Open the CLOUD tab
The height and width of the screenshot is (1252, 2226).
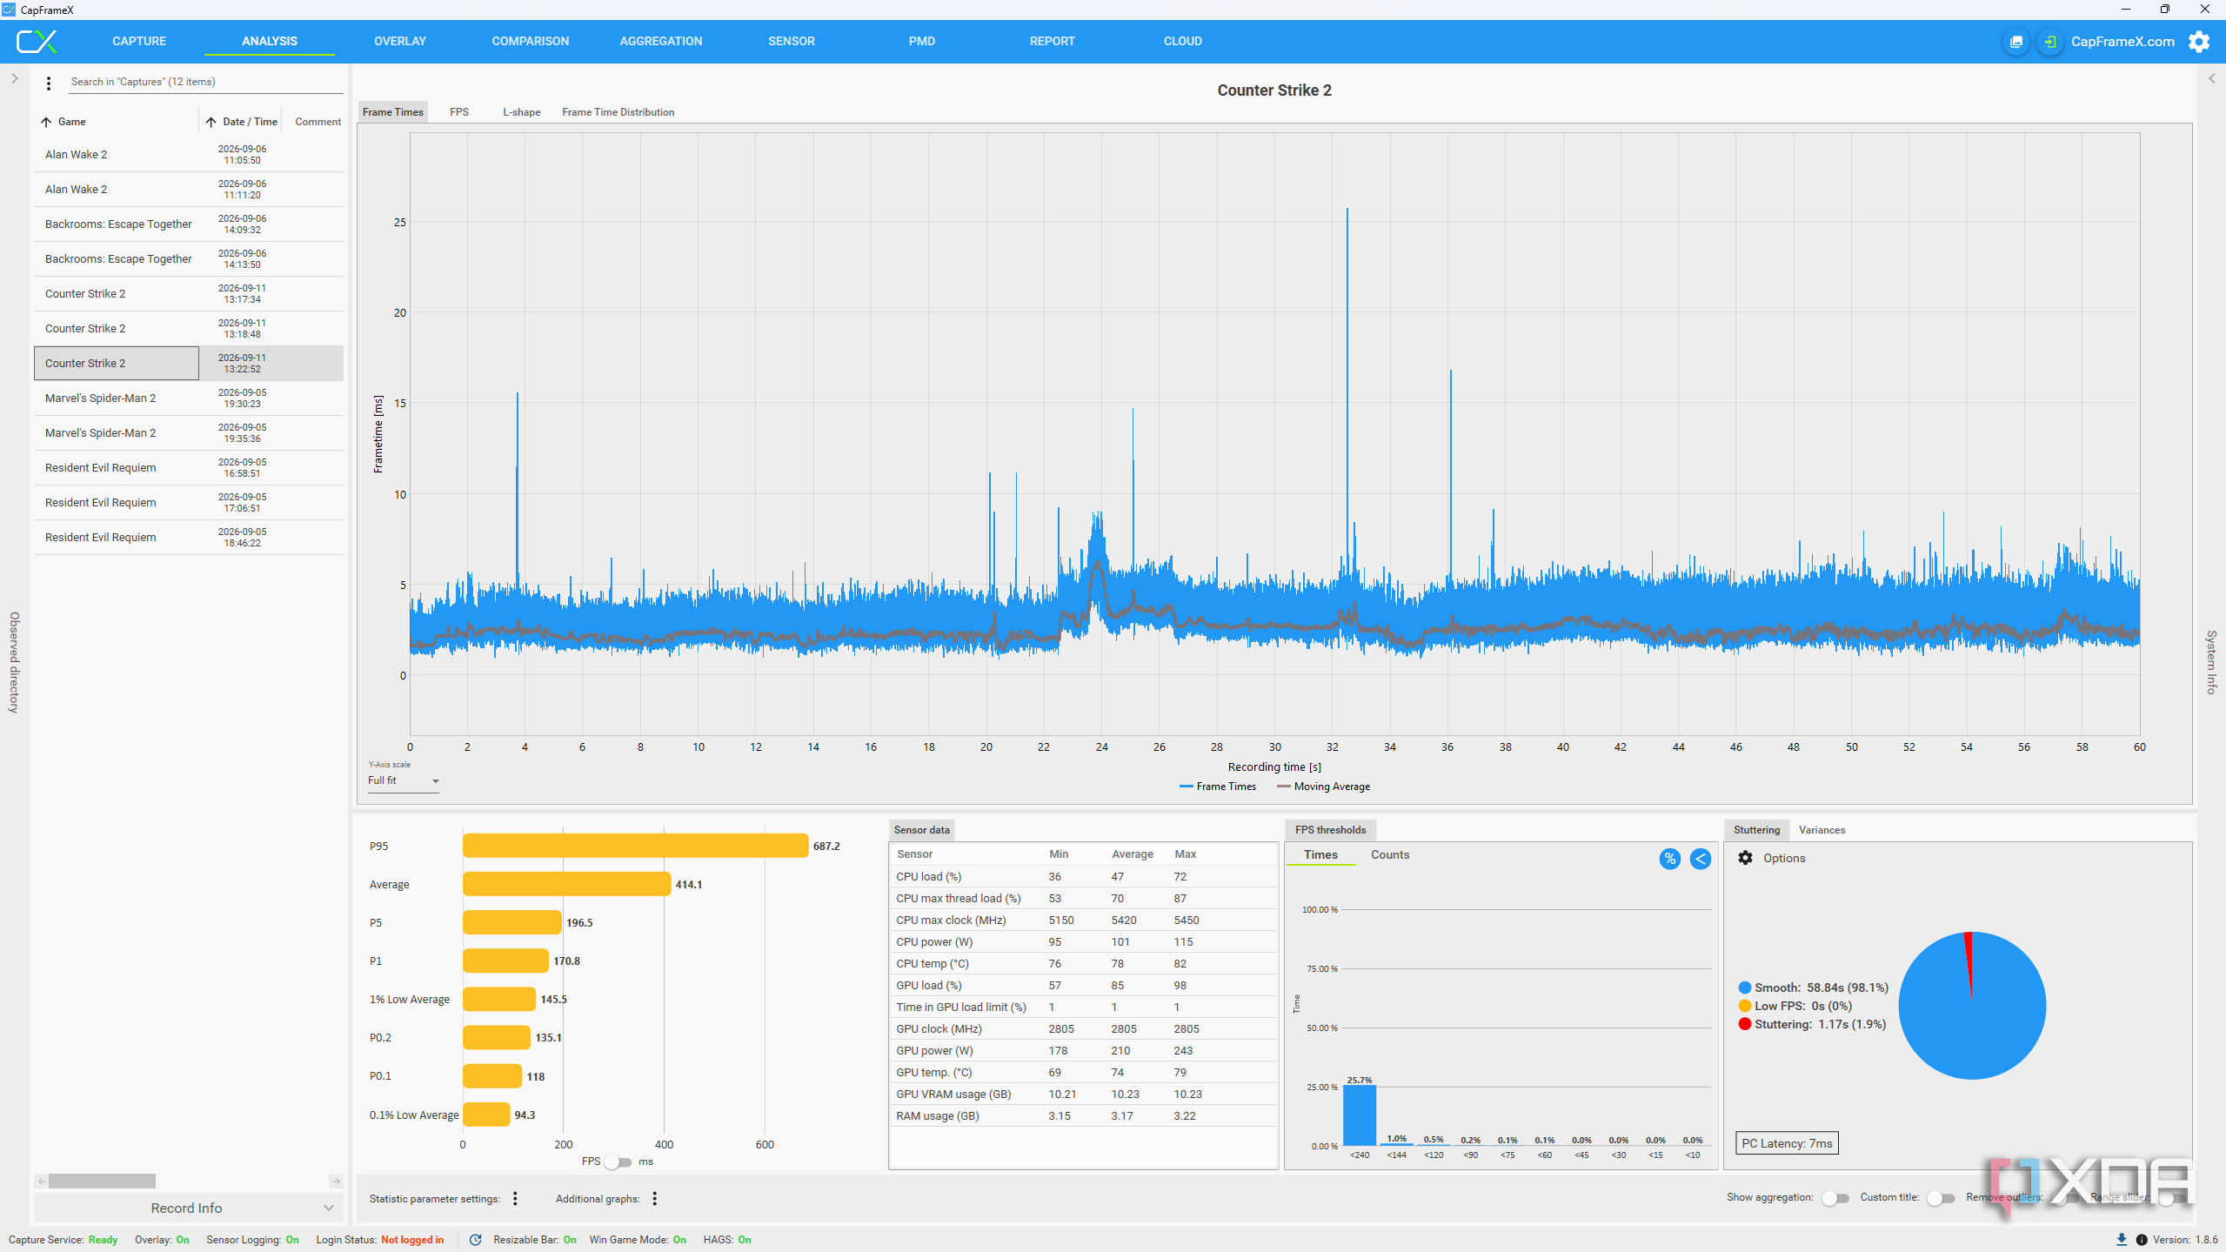[1183, 41]
